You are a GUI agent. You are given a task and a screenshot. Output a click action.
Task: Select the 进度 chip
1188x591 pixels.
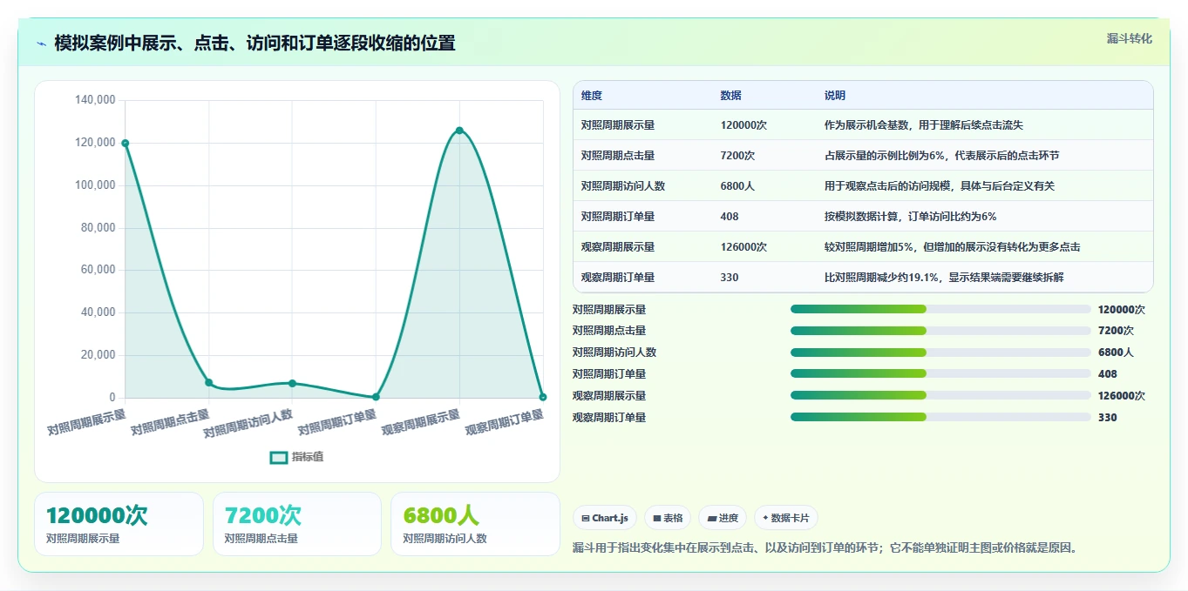pyautogui.click(x=722, y=518)
